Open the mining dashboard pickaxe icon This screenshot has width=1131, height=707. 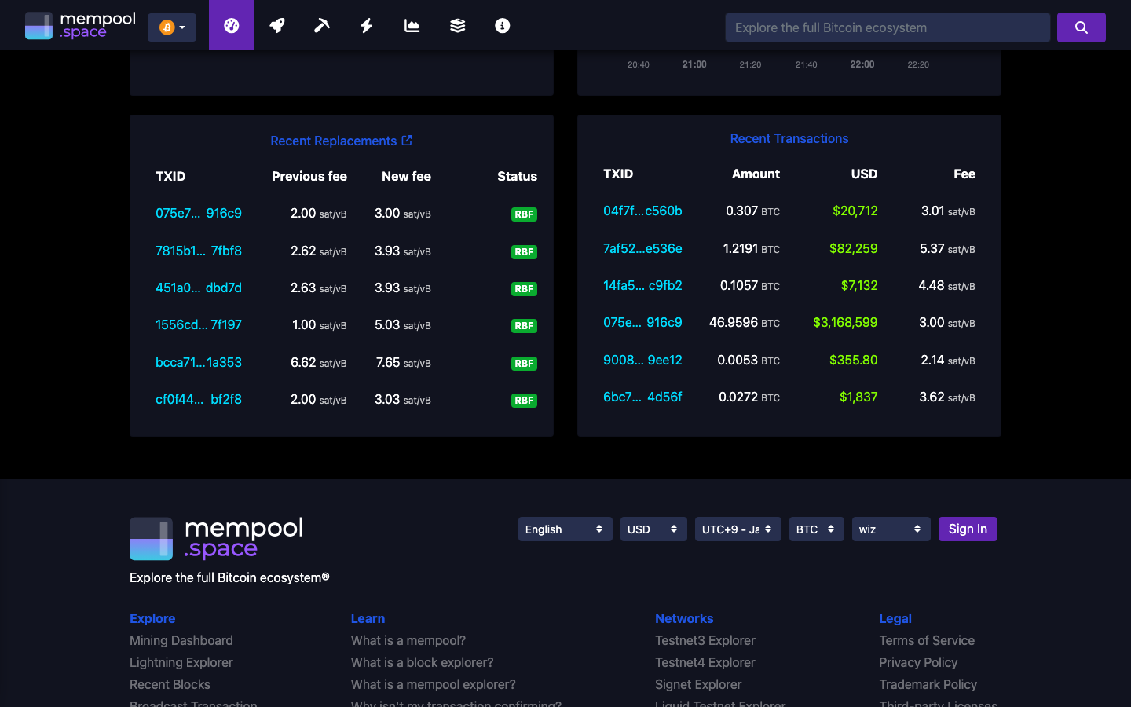pos(321,24)
